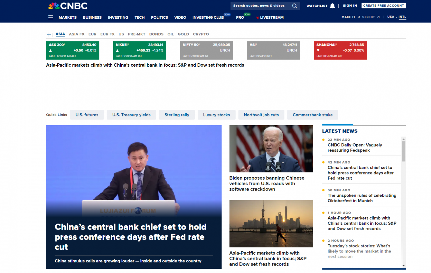Switch to INTL edition

402,17
